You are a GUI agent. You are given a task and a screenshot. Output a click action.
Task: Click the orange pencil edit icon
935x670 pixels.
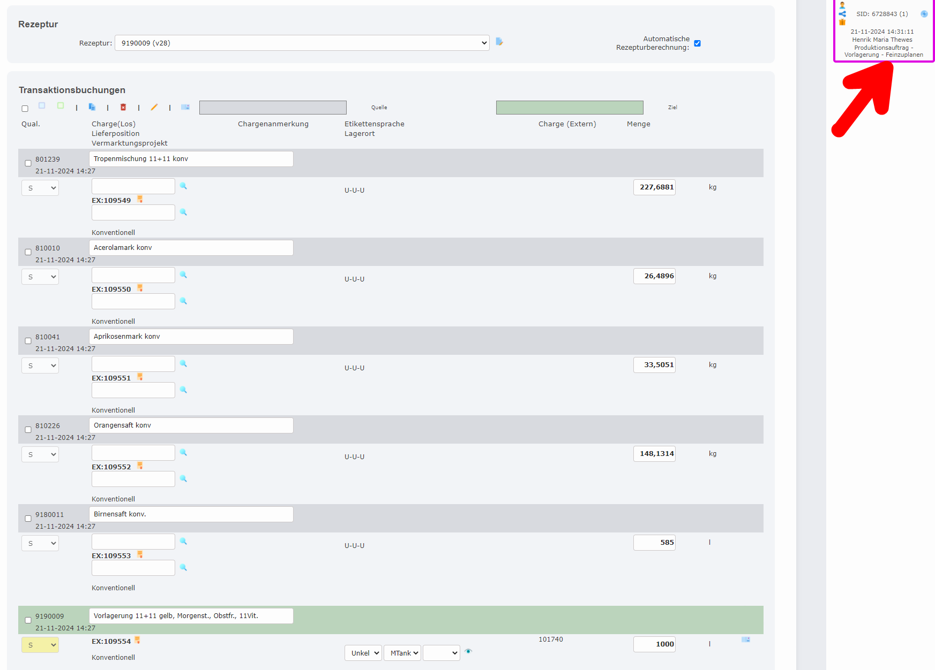click(154, 107)
